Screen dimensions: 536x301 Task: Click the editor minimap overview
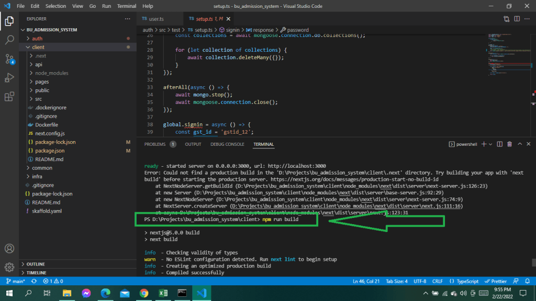pyautogui.click(x=510, y=54)
